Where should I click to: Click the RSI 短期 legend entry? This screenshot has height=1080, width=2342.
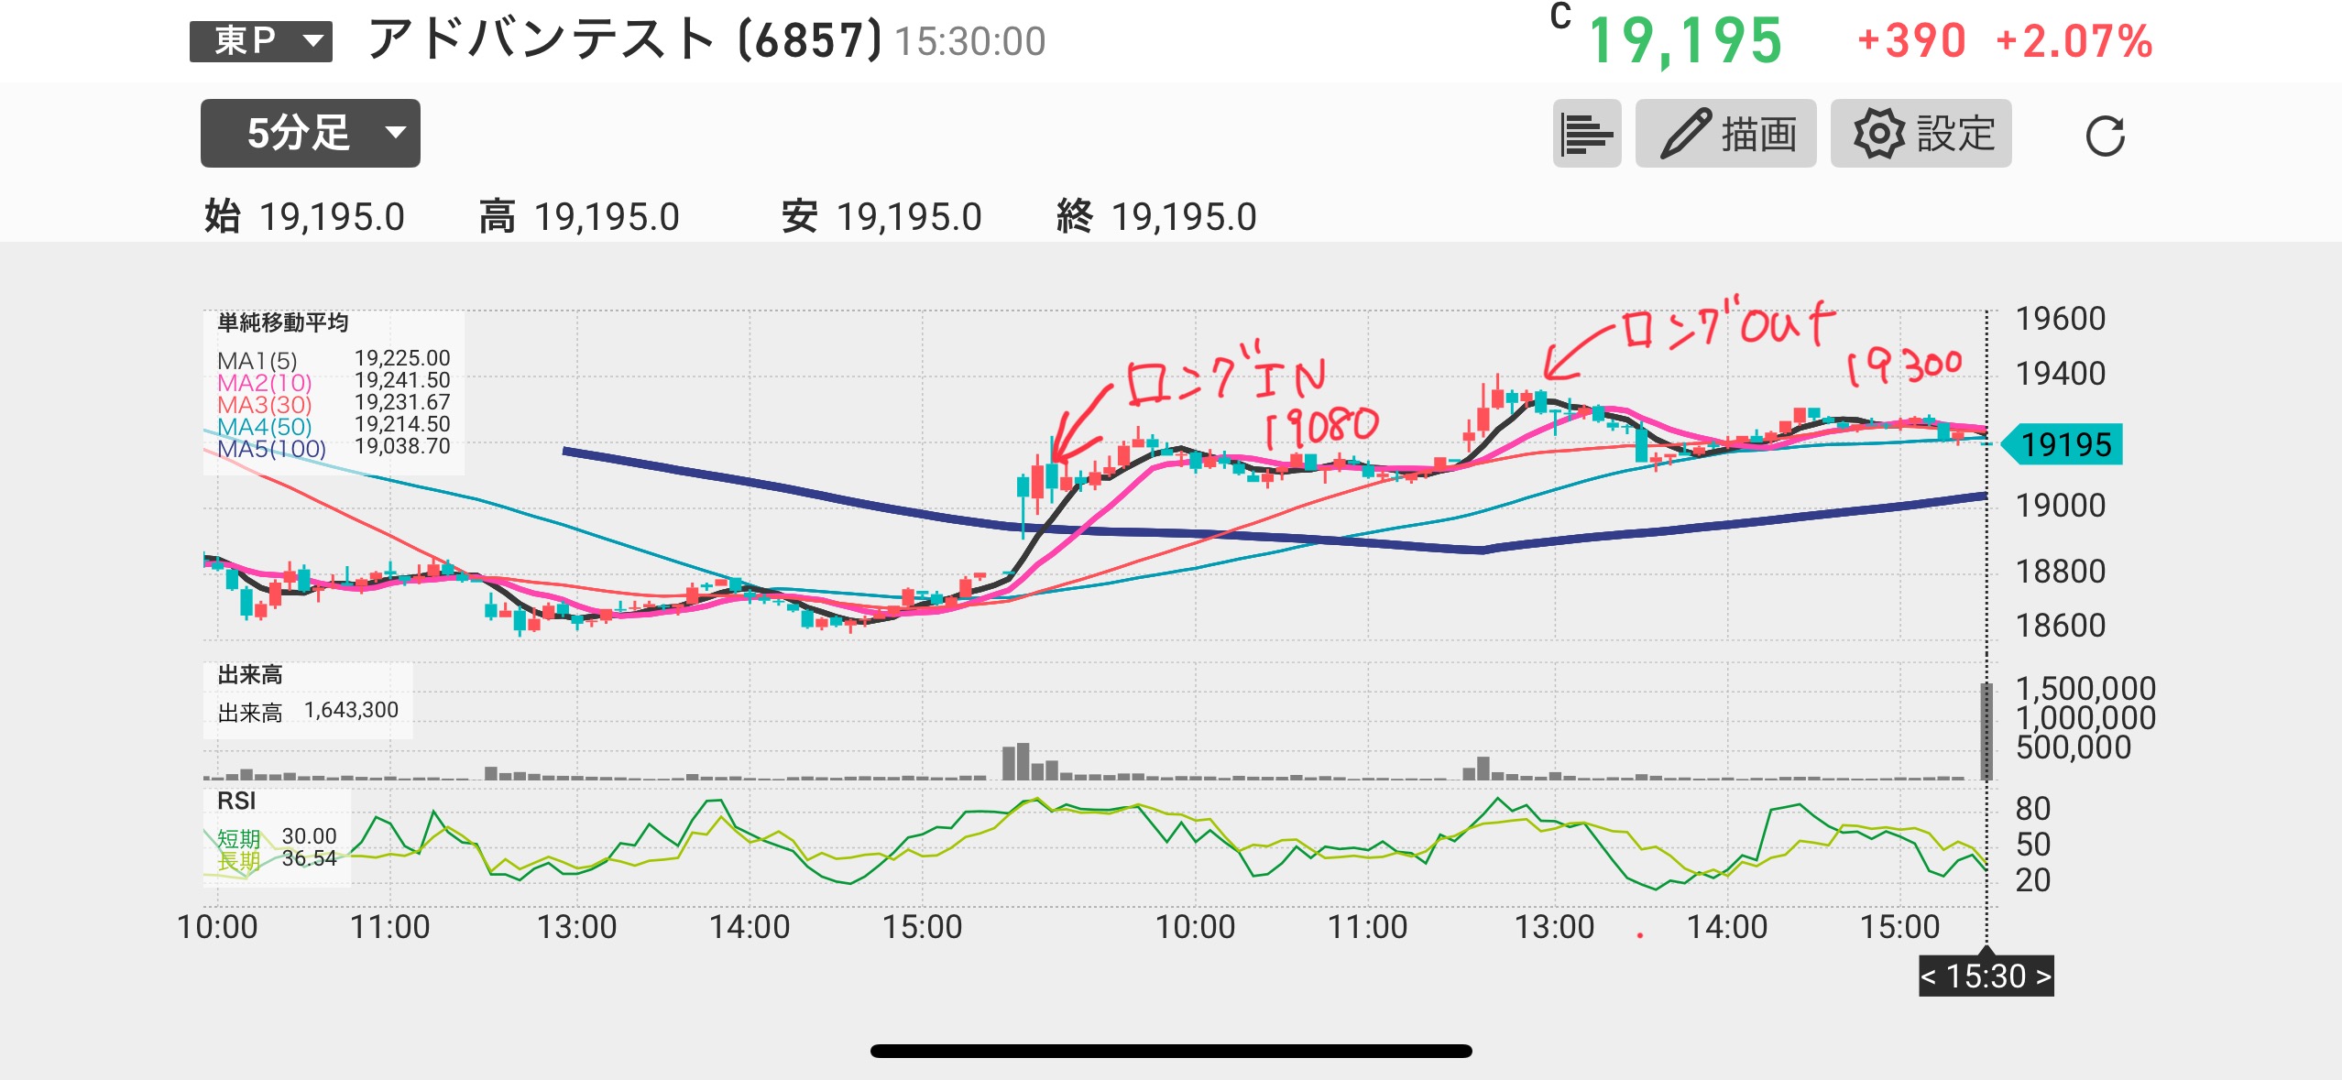[239, 837]
